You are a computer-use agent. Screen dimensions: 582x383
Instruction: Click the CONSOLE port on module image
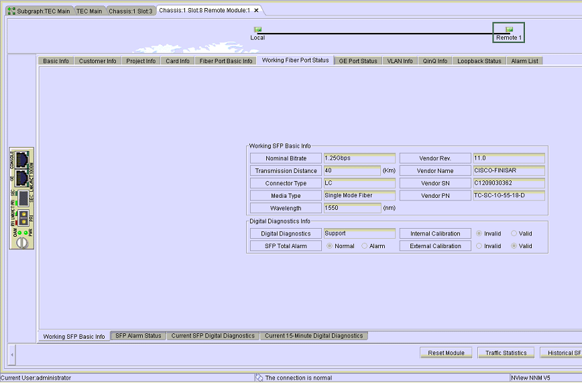(22, 160)
